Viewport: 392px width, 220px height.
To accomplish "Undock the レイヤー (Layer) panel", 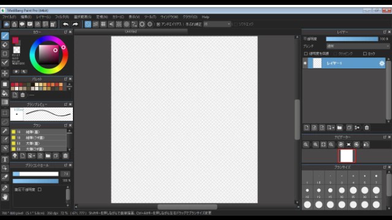I will [385, 32].
